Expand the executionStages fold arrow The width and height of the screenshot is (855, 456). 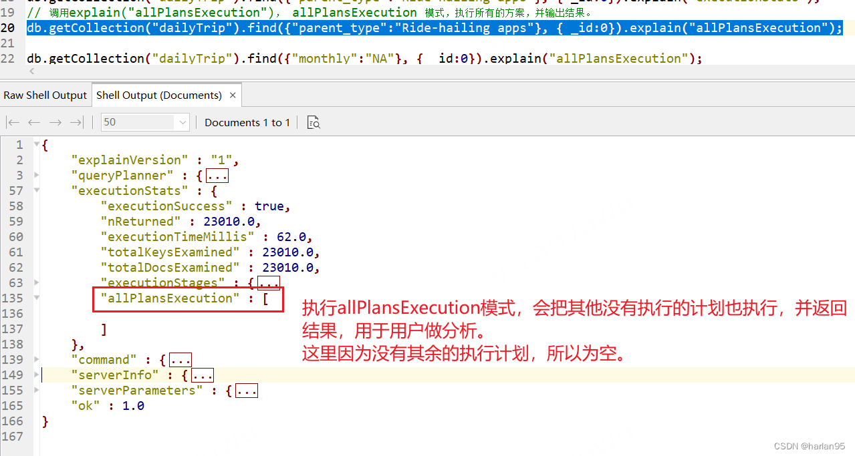tap(36, 282)
